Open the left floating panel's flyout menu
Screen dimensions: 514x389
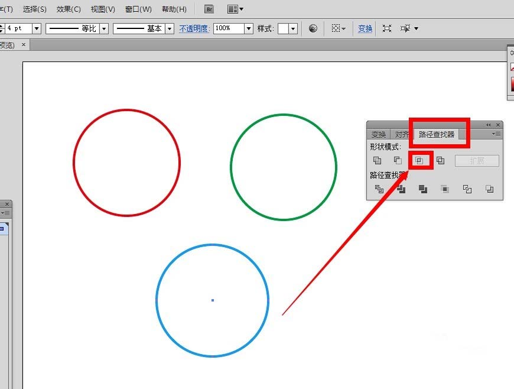tap(5, 213)
